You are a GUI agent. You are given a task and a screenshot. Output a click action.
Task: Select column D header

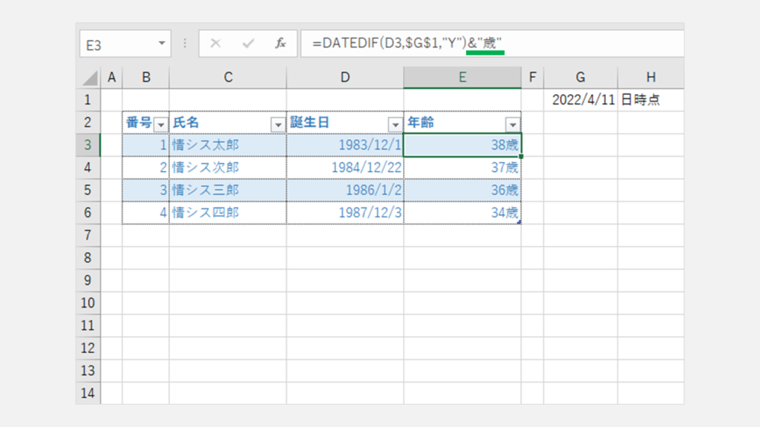[345, 77]
